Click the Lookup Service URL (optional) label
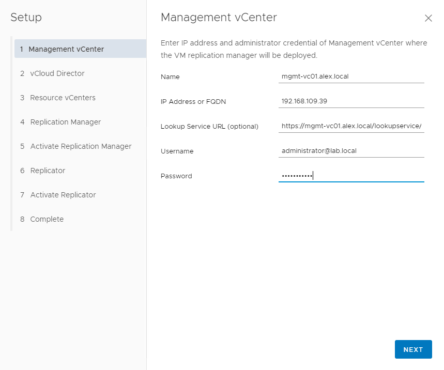The width and height of the screenshot is (444, 370). pos(209,127)
